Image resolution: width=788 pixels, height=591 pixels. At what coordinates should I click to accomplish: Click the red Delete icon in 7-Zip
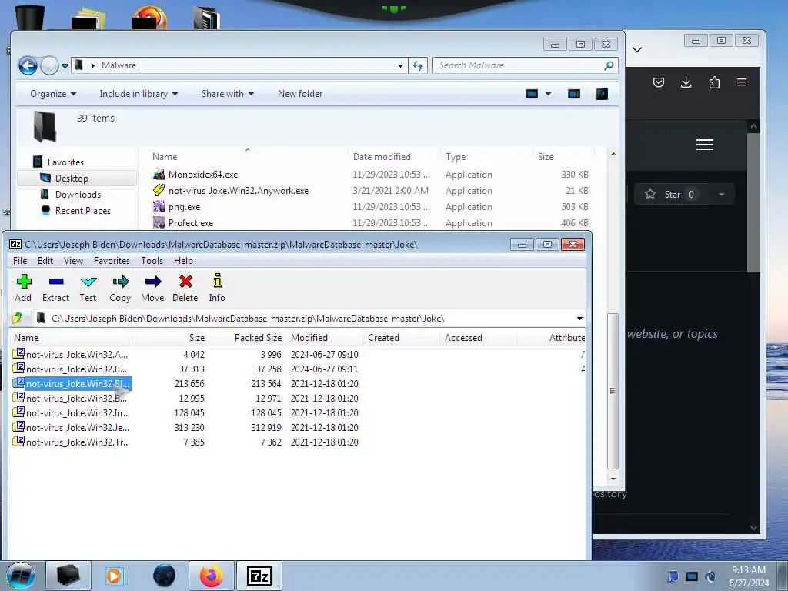click(185, 288)
